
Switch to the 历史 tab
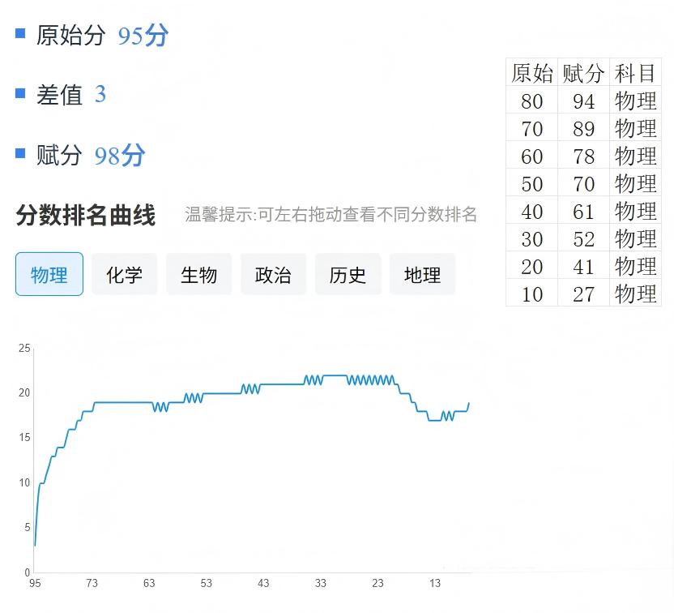(348, 275)
